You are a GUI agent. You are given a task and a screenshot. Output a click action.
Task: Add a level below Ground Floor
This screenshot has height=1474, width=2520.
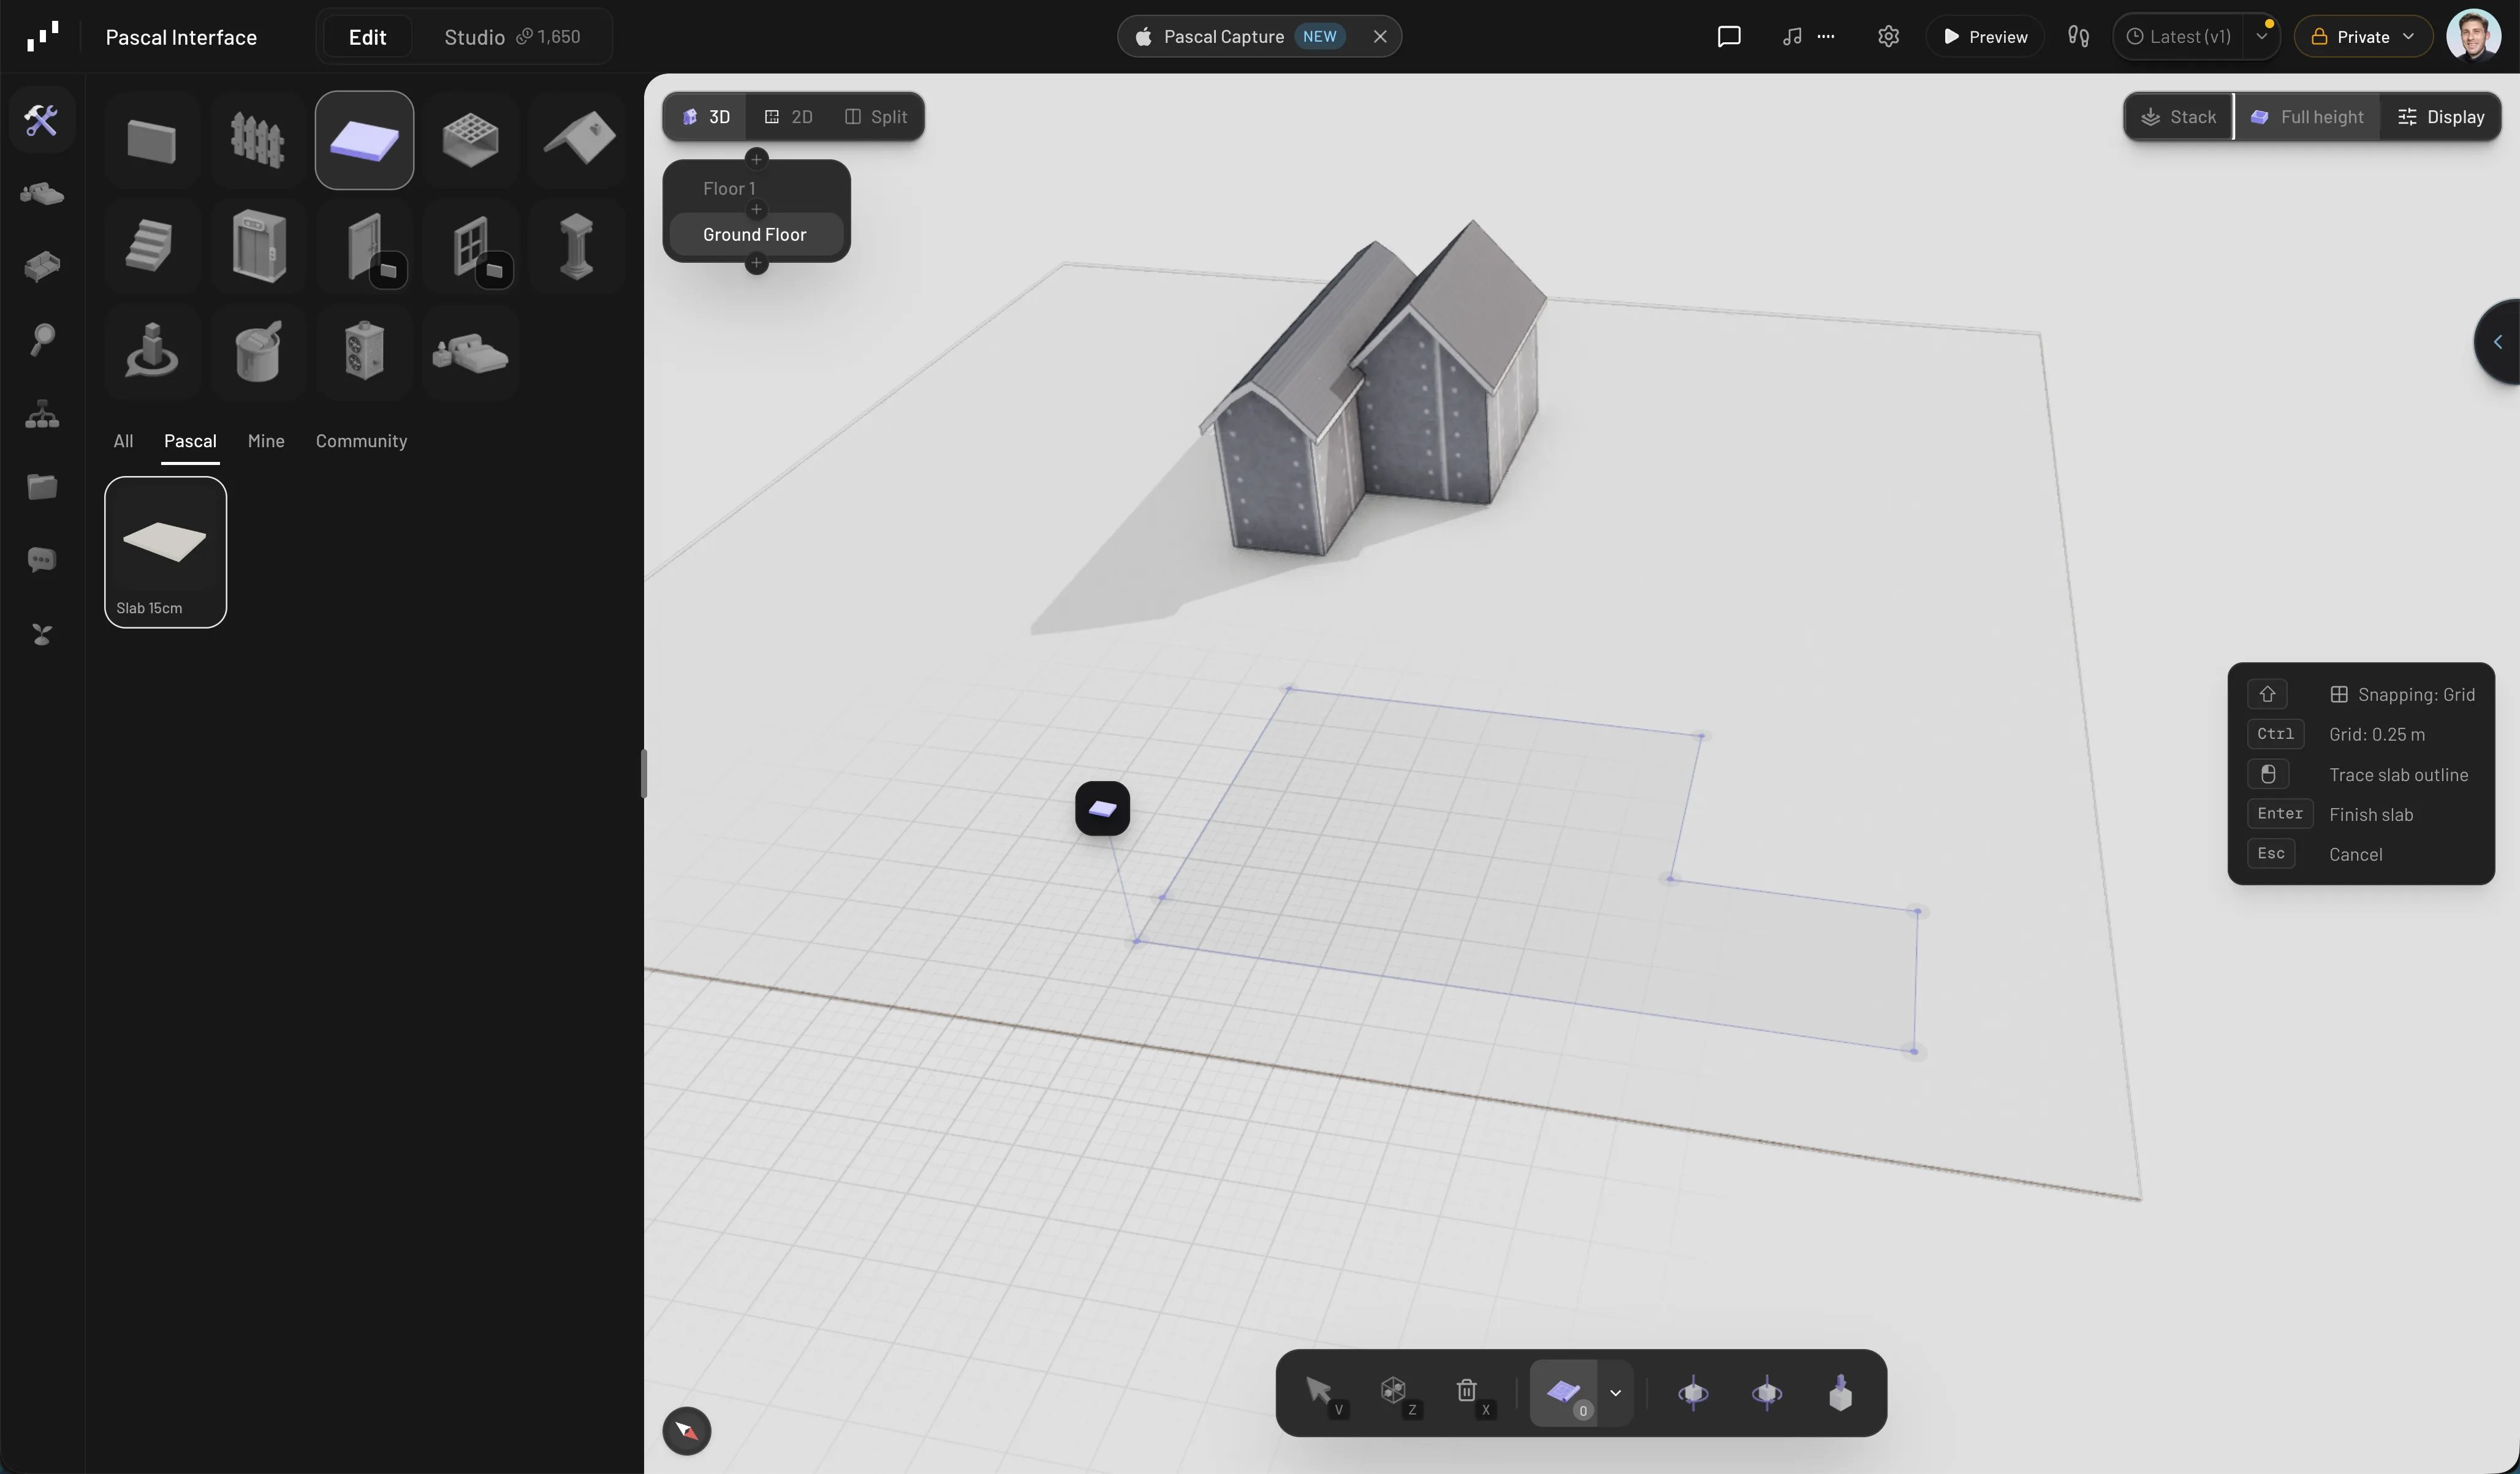(x=757, y=264)
